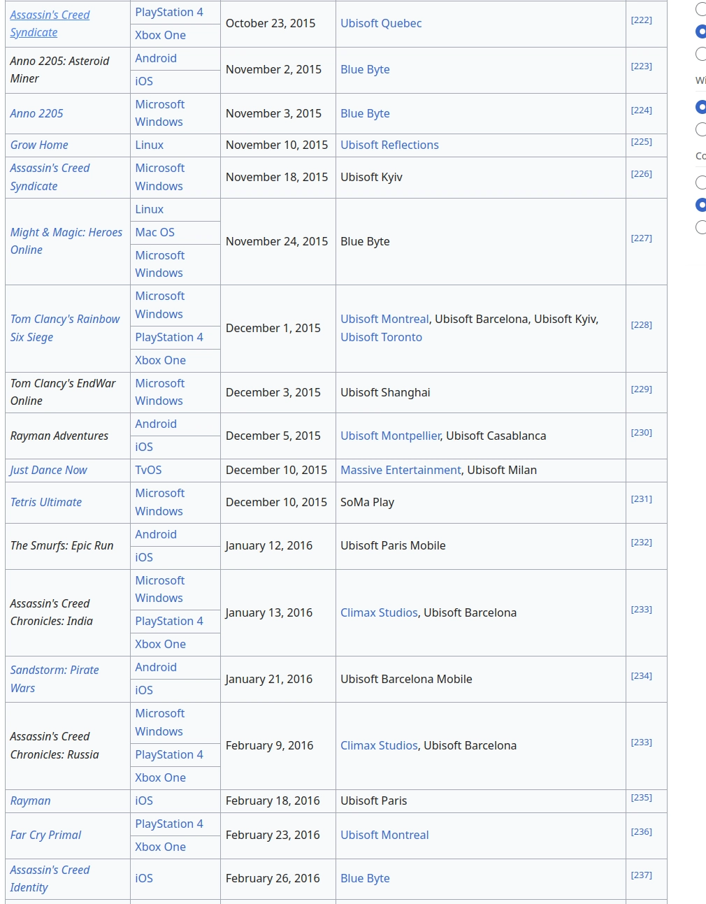Open the Just Dance Now link

(x=48, y=470)
